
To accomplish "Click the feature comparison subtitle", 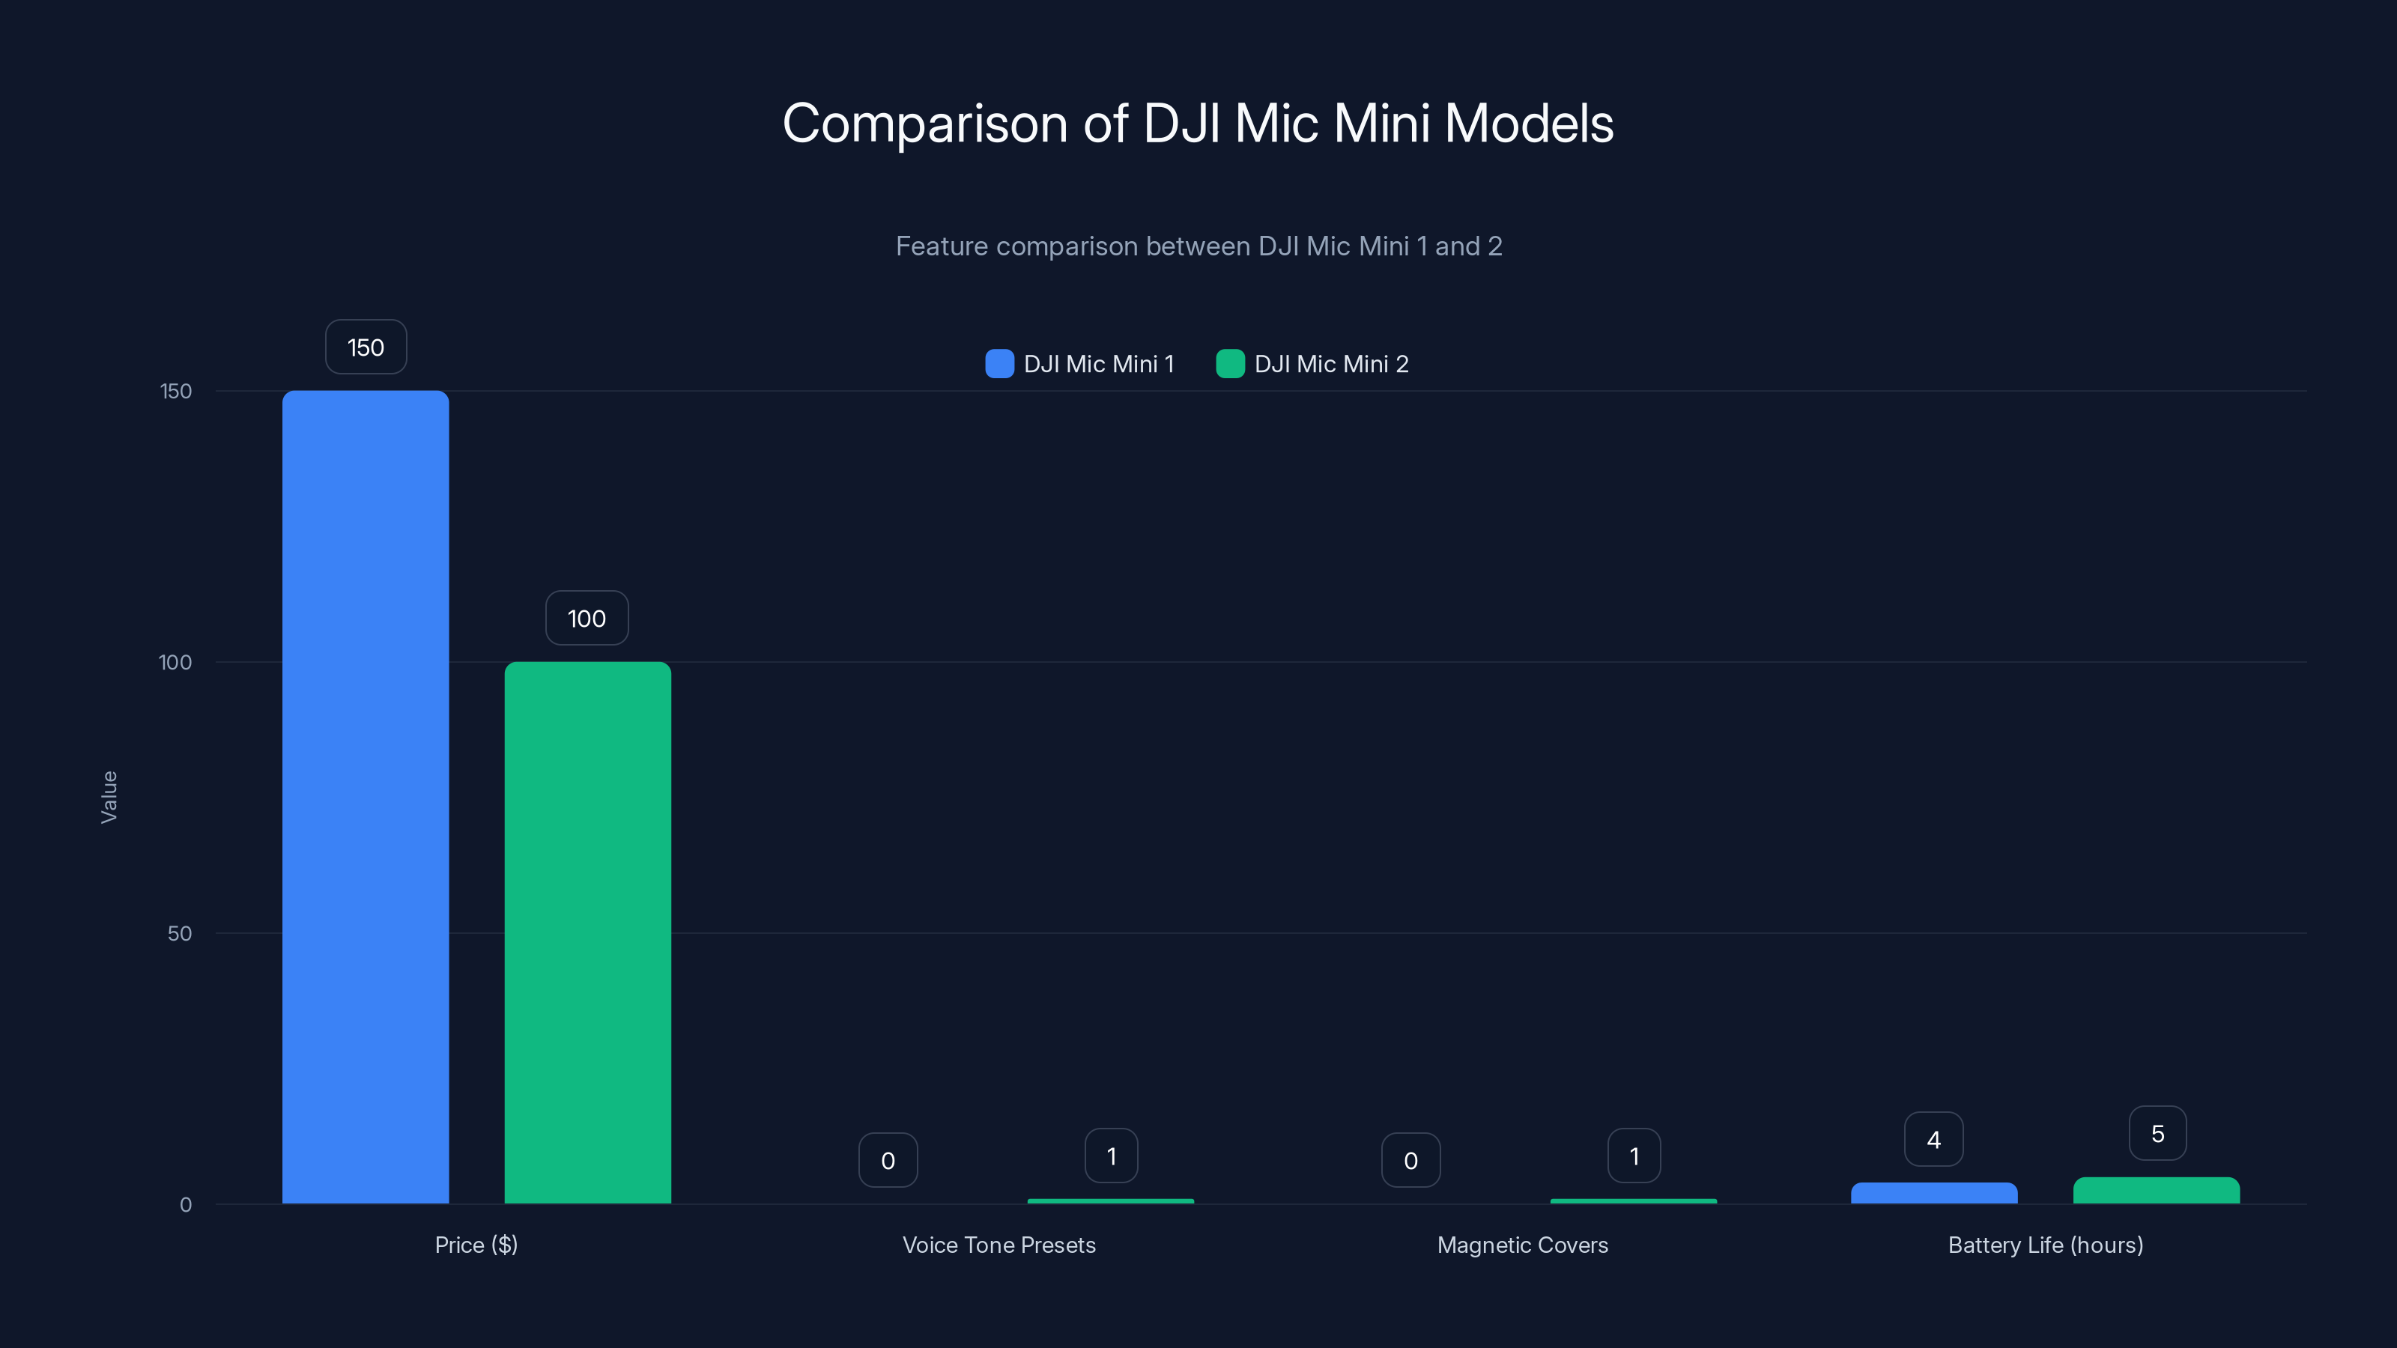I will pos(1198,246).
